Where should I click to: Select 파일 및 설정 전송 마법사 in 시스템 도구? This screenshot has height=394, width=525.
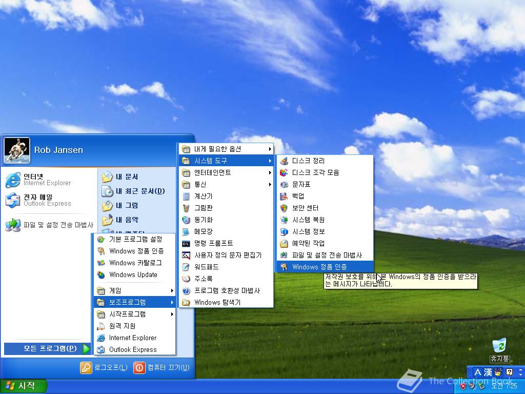325,255
